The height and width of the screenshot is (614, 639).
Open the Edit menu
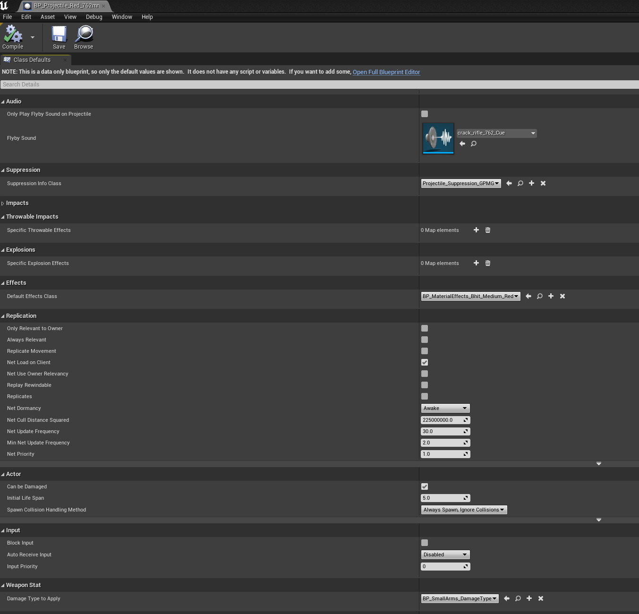coord(26,17)
